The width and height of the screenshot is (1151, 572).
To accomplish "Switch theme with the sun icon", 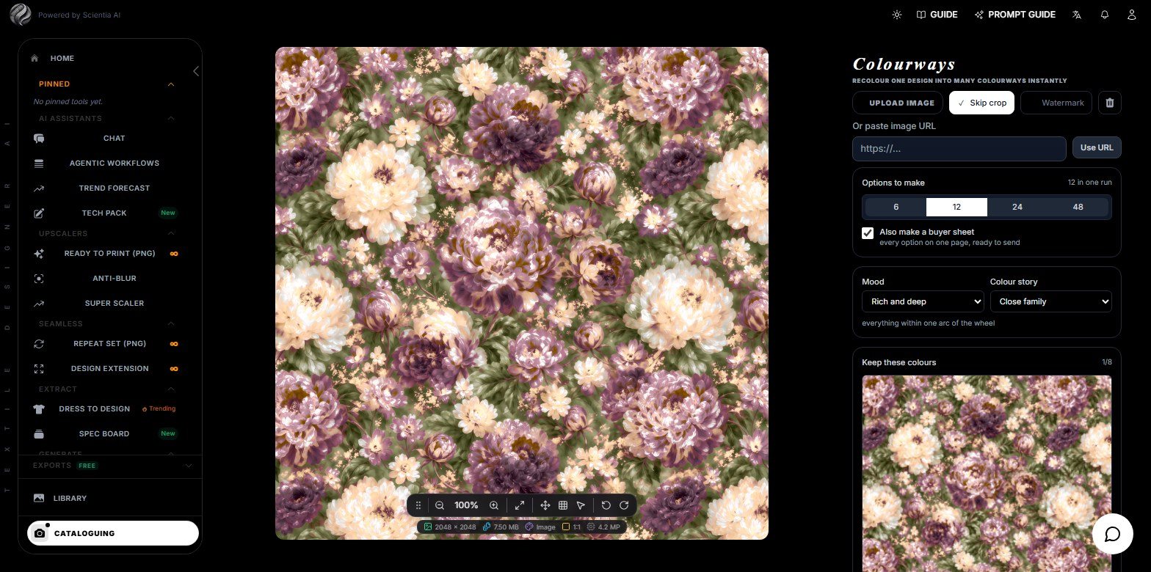I will (896, 15).
